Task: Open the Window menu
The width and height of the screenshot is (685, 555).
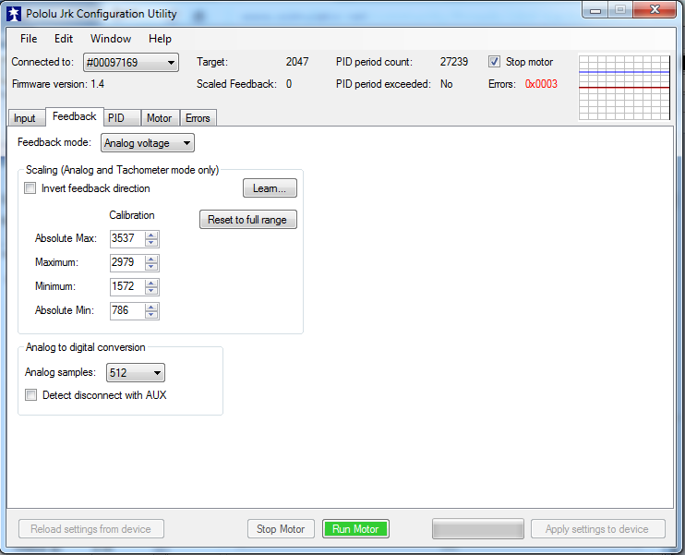Action: coord(111,39)
